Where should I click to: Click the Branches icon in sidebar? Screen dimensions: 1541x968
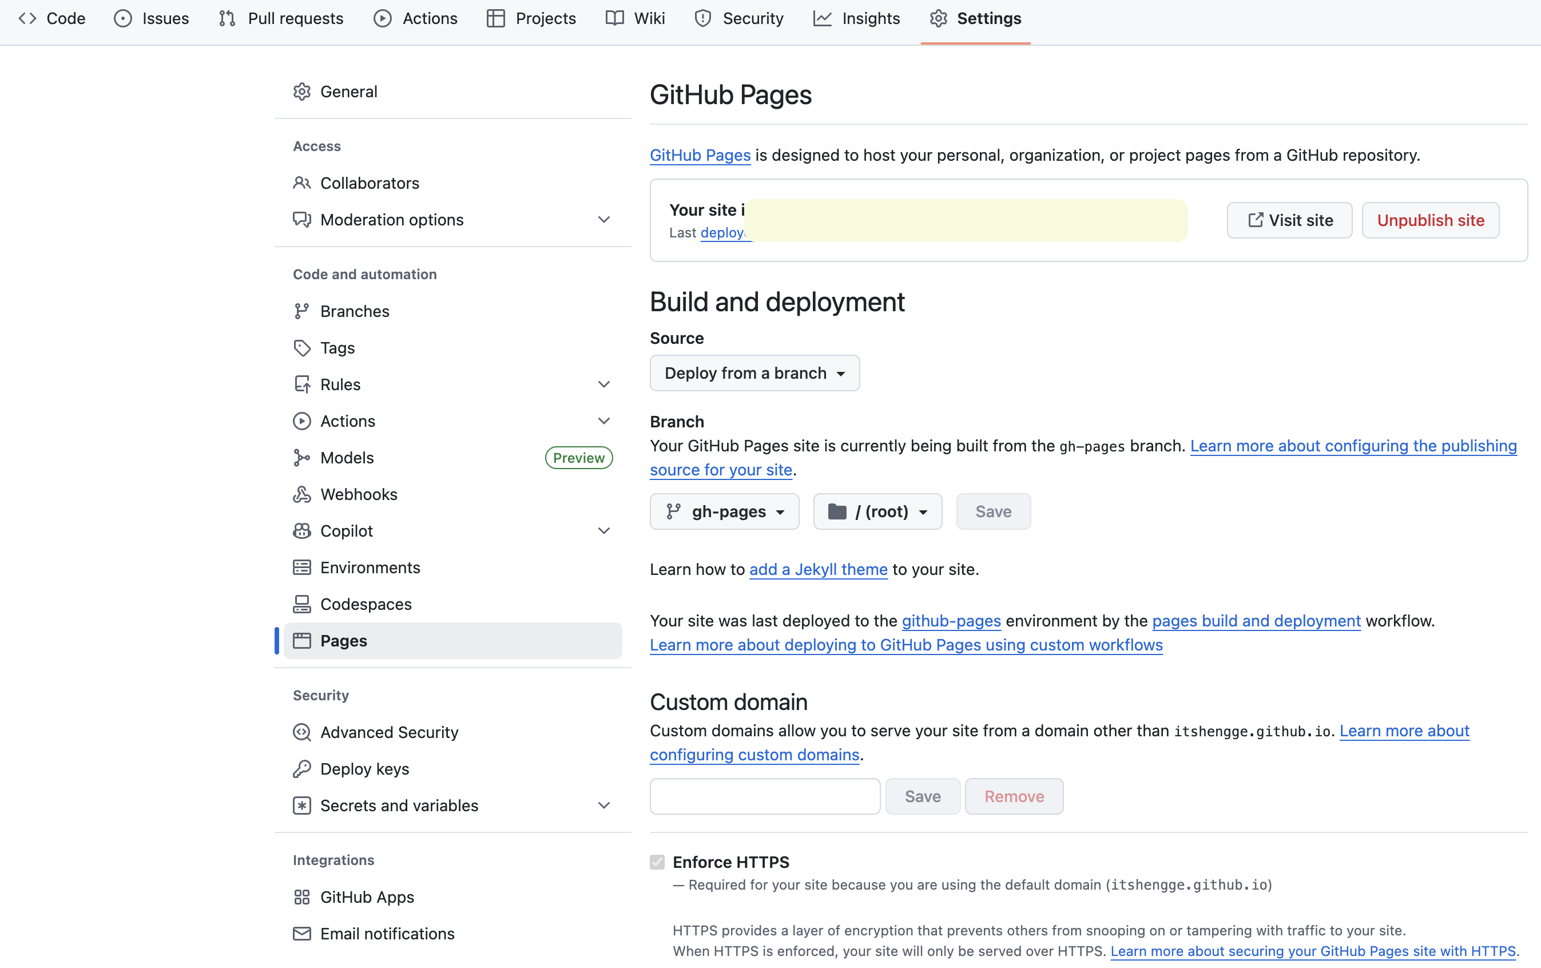click(x=302, y=311)
